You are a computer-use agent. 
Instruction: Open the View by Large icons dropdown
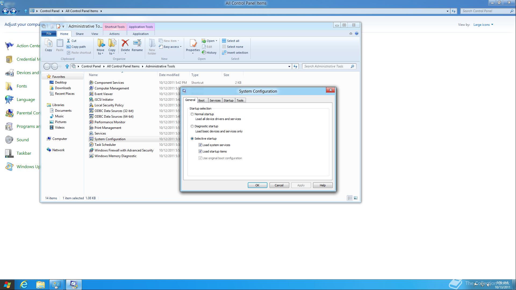pyautogui.click(x=483, y=25)
